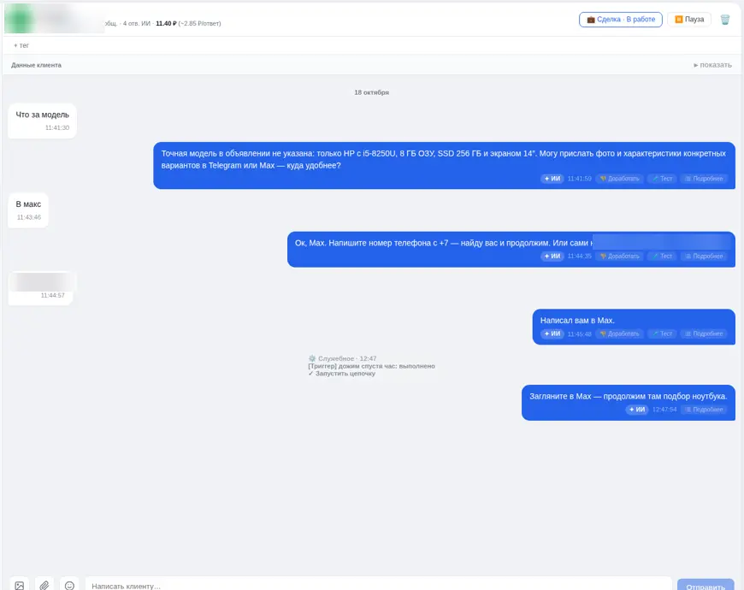Attach an image using the picture icon
This screenshot has height=590, width=744.
pyautogui.click(x=19, y=586)
